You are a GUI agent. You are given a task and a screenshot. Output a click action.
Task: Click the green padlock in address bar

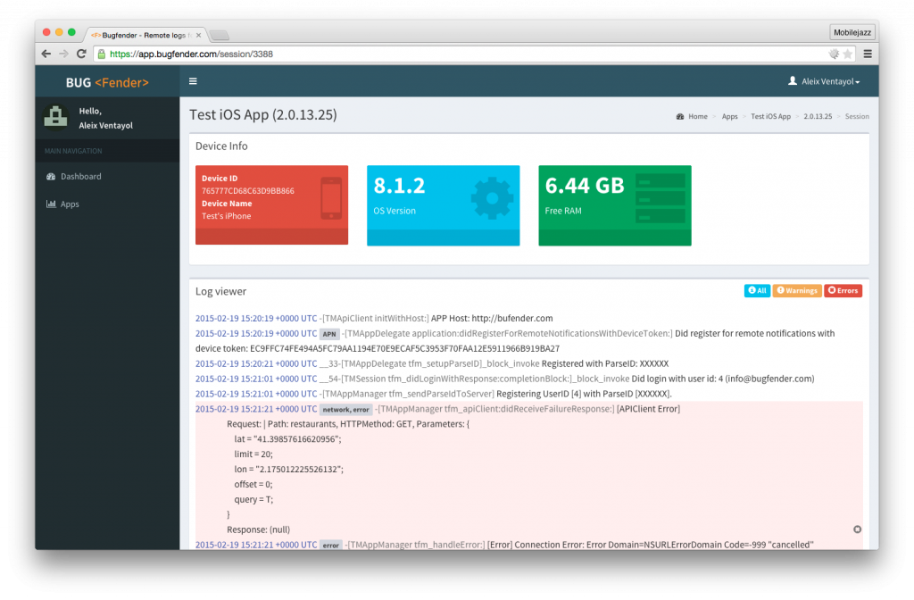pos(102,54)
